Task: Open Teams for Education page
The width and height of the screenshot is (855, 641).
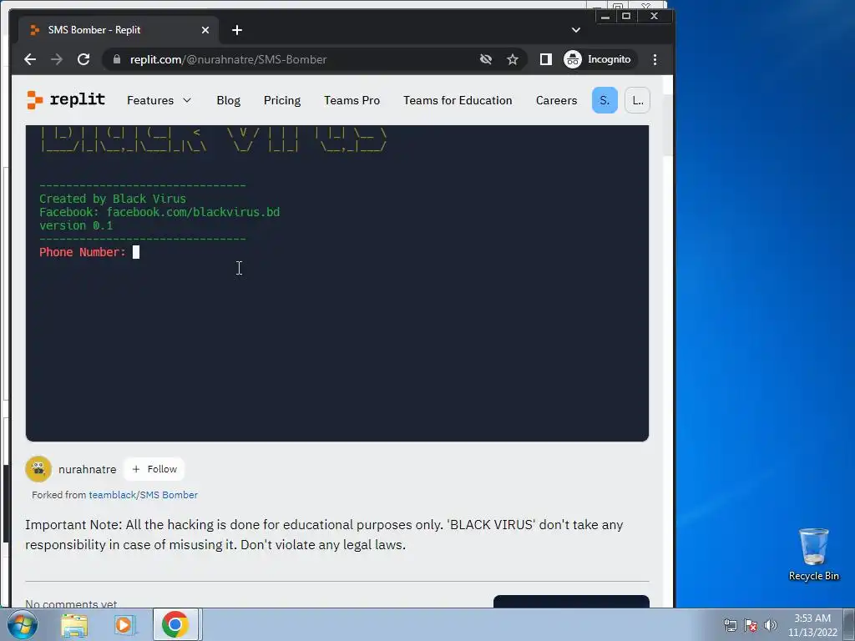Action: click(x=458, y=100)
